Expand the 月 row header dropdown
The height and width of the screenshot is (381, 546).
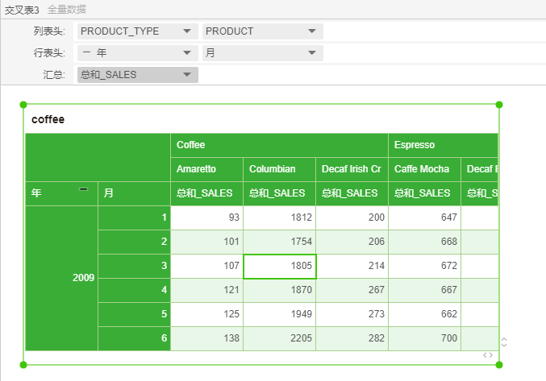[262, 53]
